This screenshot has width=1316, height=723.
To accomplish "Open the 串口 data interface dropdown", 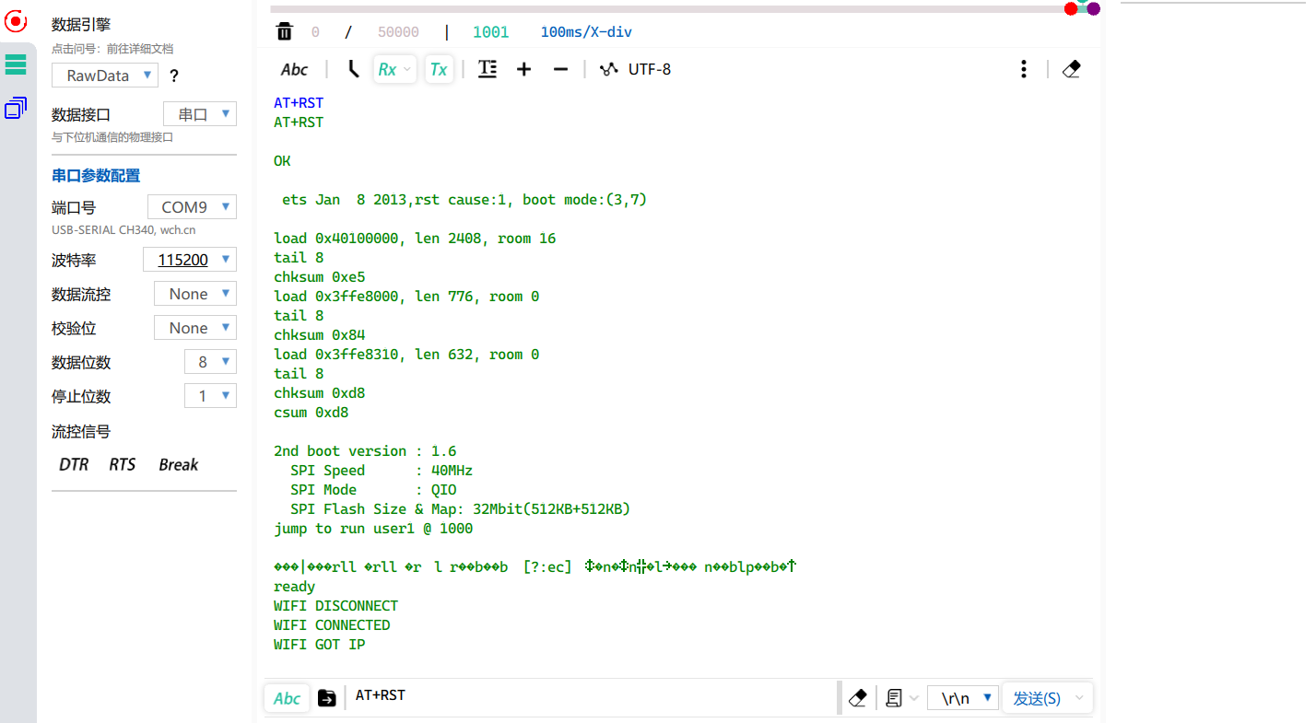I will (200, 114).
